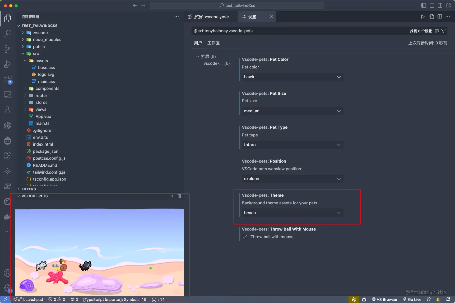The height and width of the screenshot is (303, 455).
Task: Open the Testing flask icon
Action: tap(8, 110)
